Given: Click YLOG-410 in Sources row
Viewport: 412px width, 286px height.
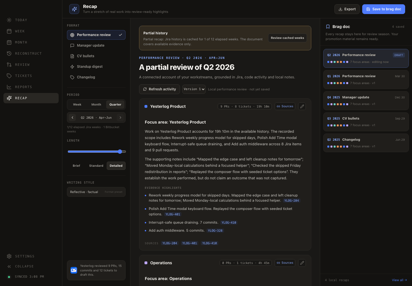Looking at the screenshot, I should click(209, 243).
